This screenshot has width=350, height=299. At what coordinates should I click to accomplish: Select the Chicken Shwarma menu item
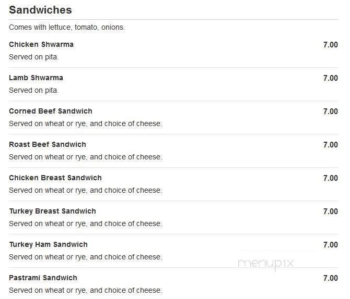tap(41, 45)
